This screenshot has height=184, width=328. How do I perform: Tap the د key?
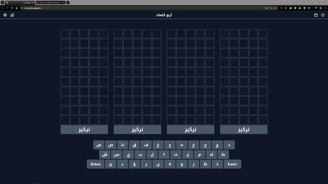229,145
